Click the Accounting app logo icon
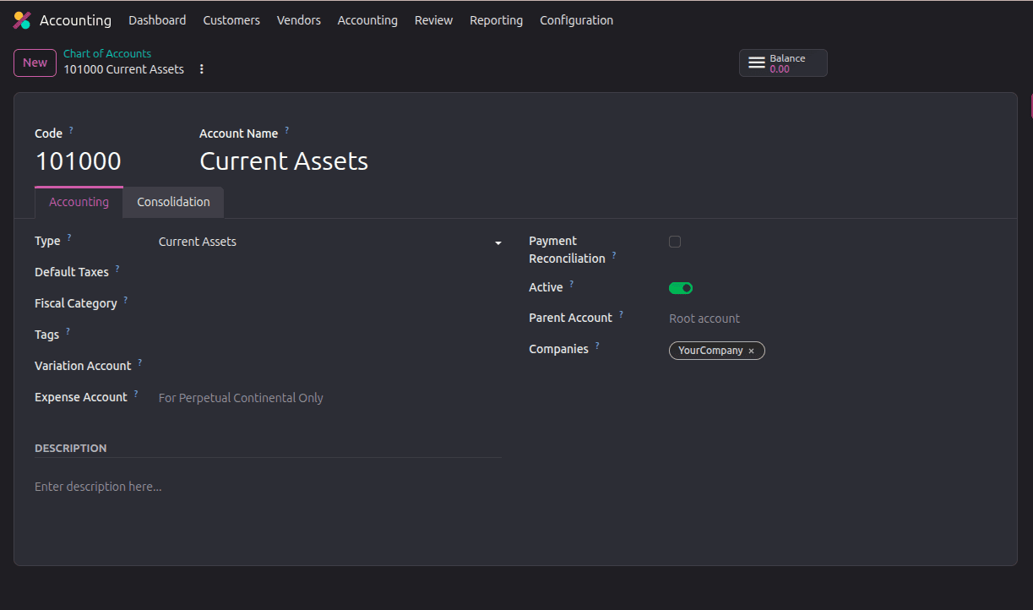Viewport: 1033px width, 610px height. coord(22,20)
